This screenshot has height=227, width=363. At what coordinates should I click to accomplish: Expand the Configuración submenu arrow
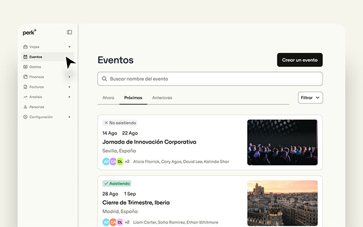pyautogui.click(x=70, y=117)
